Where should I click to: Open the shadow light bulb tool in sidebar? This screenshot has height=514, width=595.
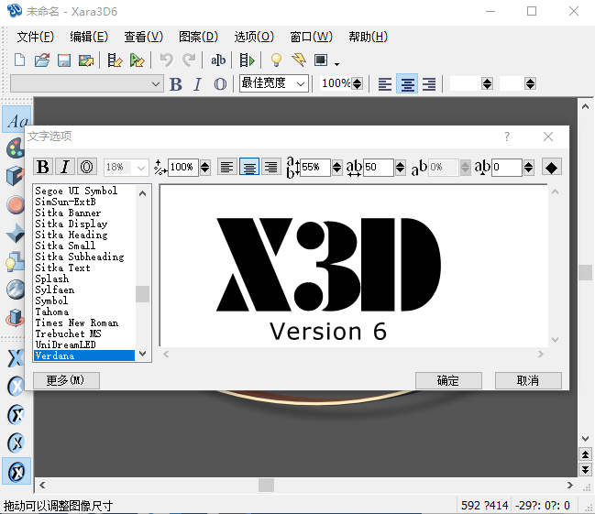pos(16,261)
